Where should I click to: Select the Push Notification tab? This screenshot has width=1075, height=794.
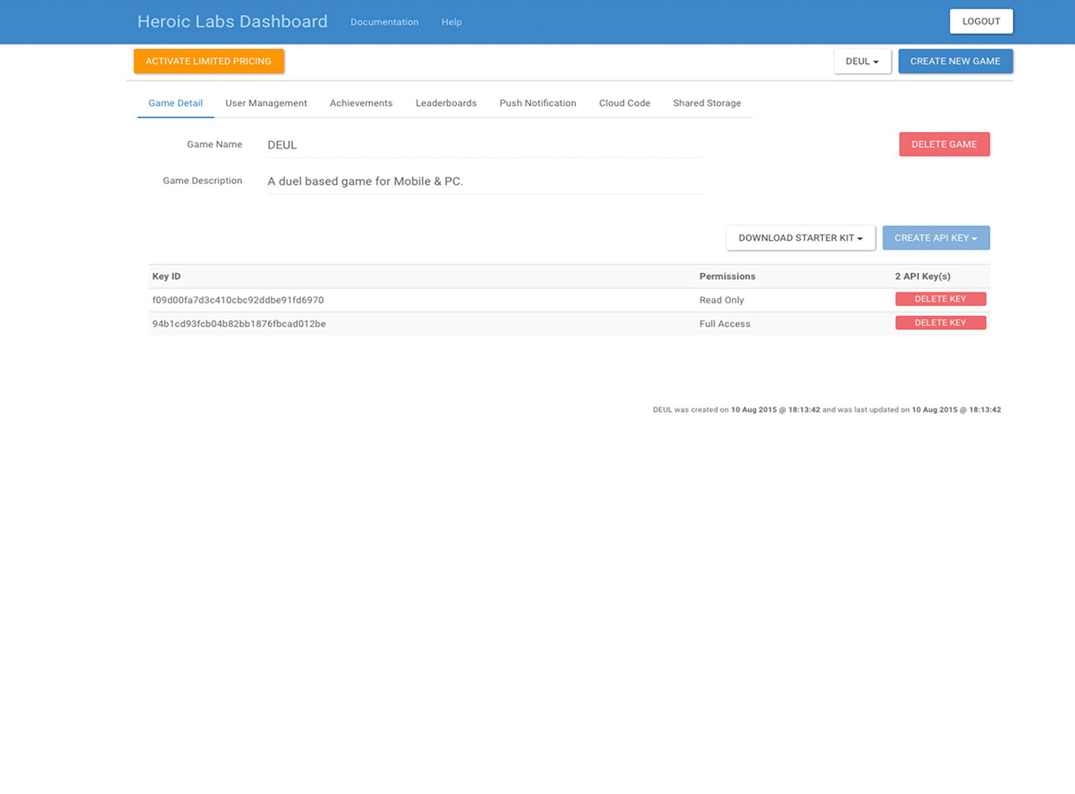[x=537, y=103]
